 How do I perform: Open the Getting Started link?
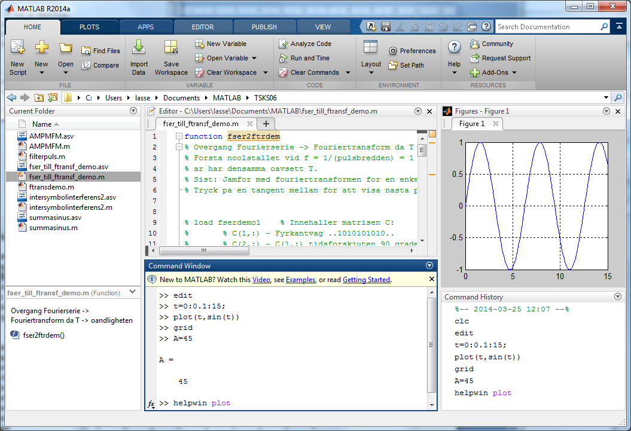366,279
